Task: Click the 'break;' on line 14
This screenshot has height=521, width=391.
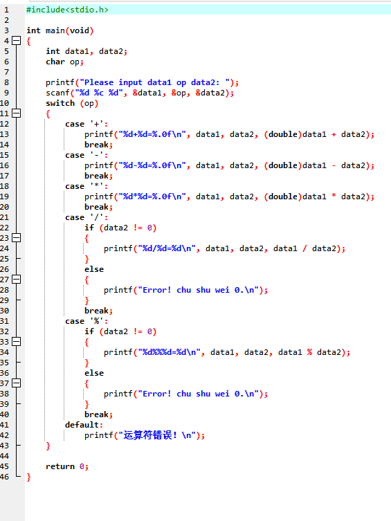Action: click(99, 145)
